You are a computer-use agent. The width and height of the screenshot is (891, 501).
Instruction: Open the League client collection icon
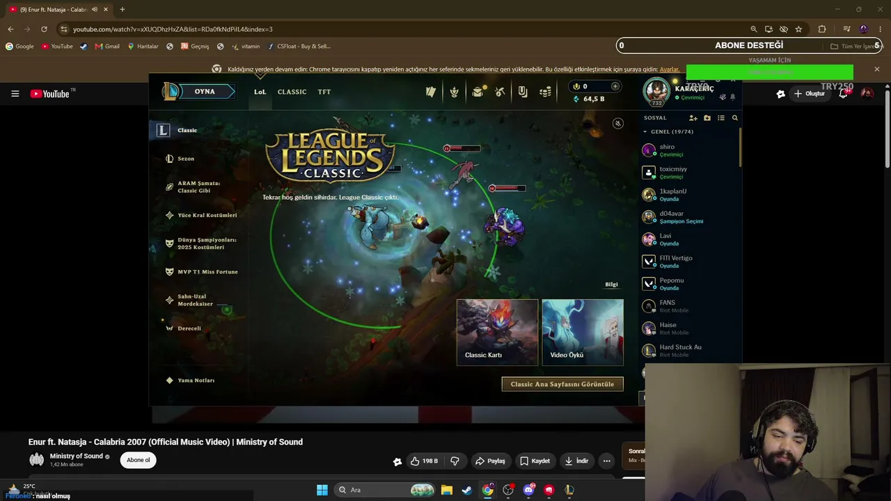[431, 92]
